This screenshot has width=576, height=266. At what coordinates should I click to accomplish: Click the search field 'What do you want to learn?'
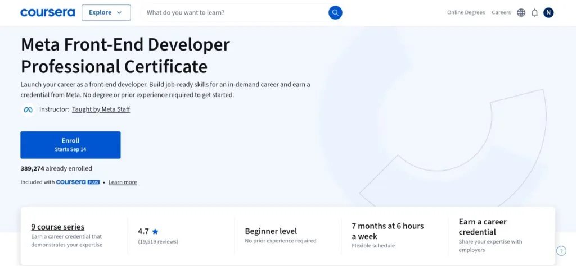click(235, 12)
